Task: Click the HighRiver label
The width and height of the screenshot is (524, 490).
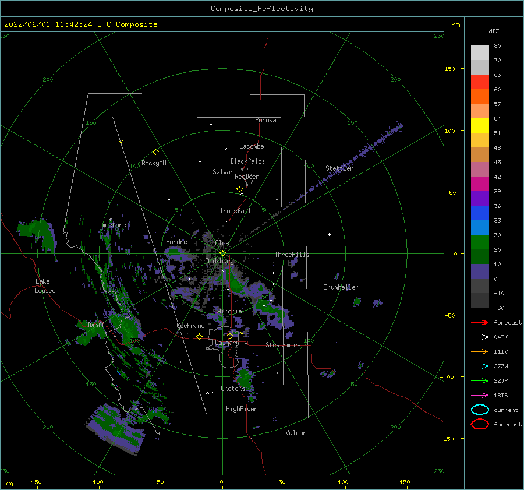Action: 241,409
